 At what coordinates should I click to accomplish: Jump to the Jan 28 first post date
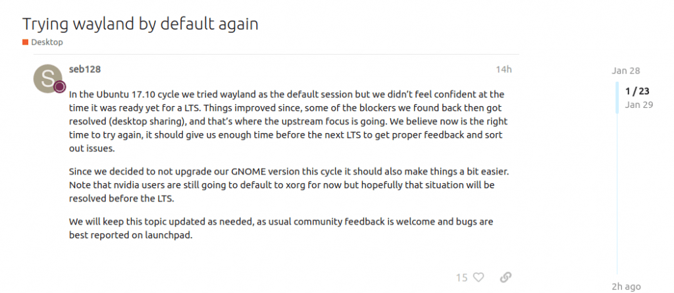[626, 70]
